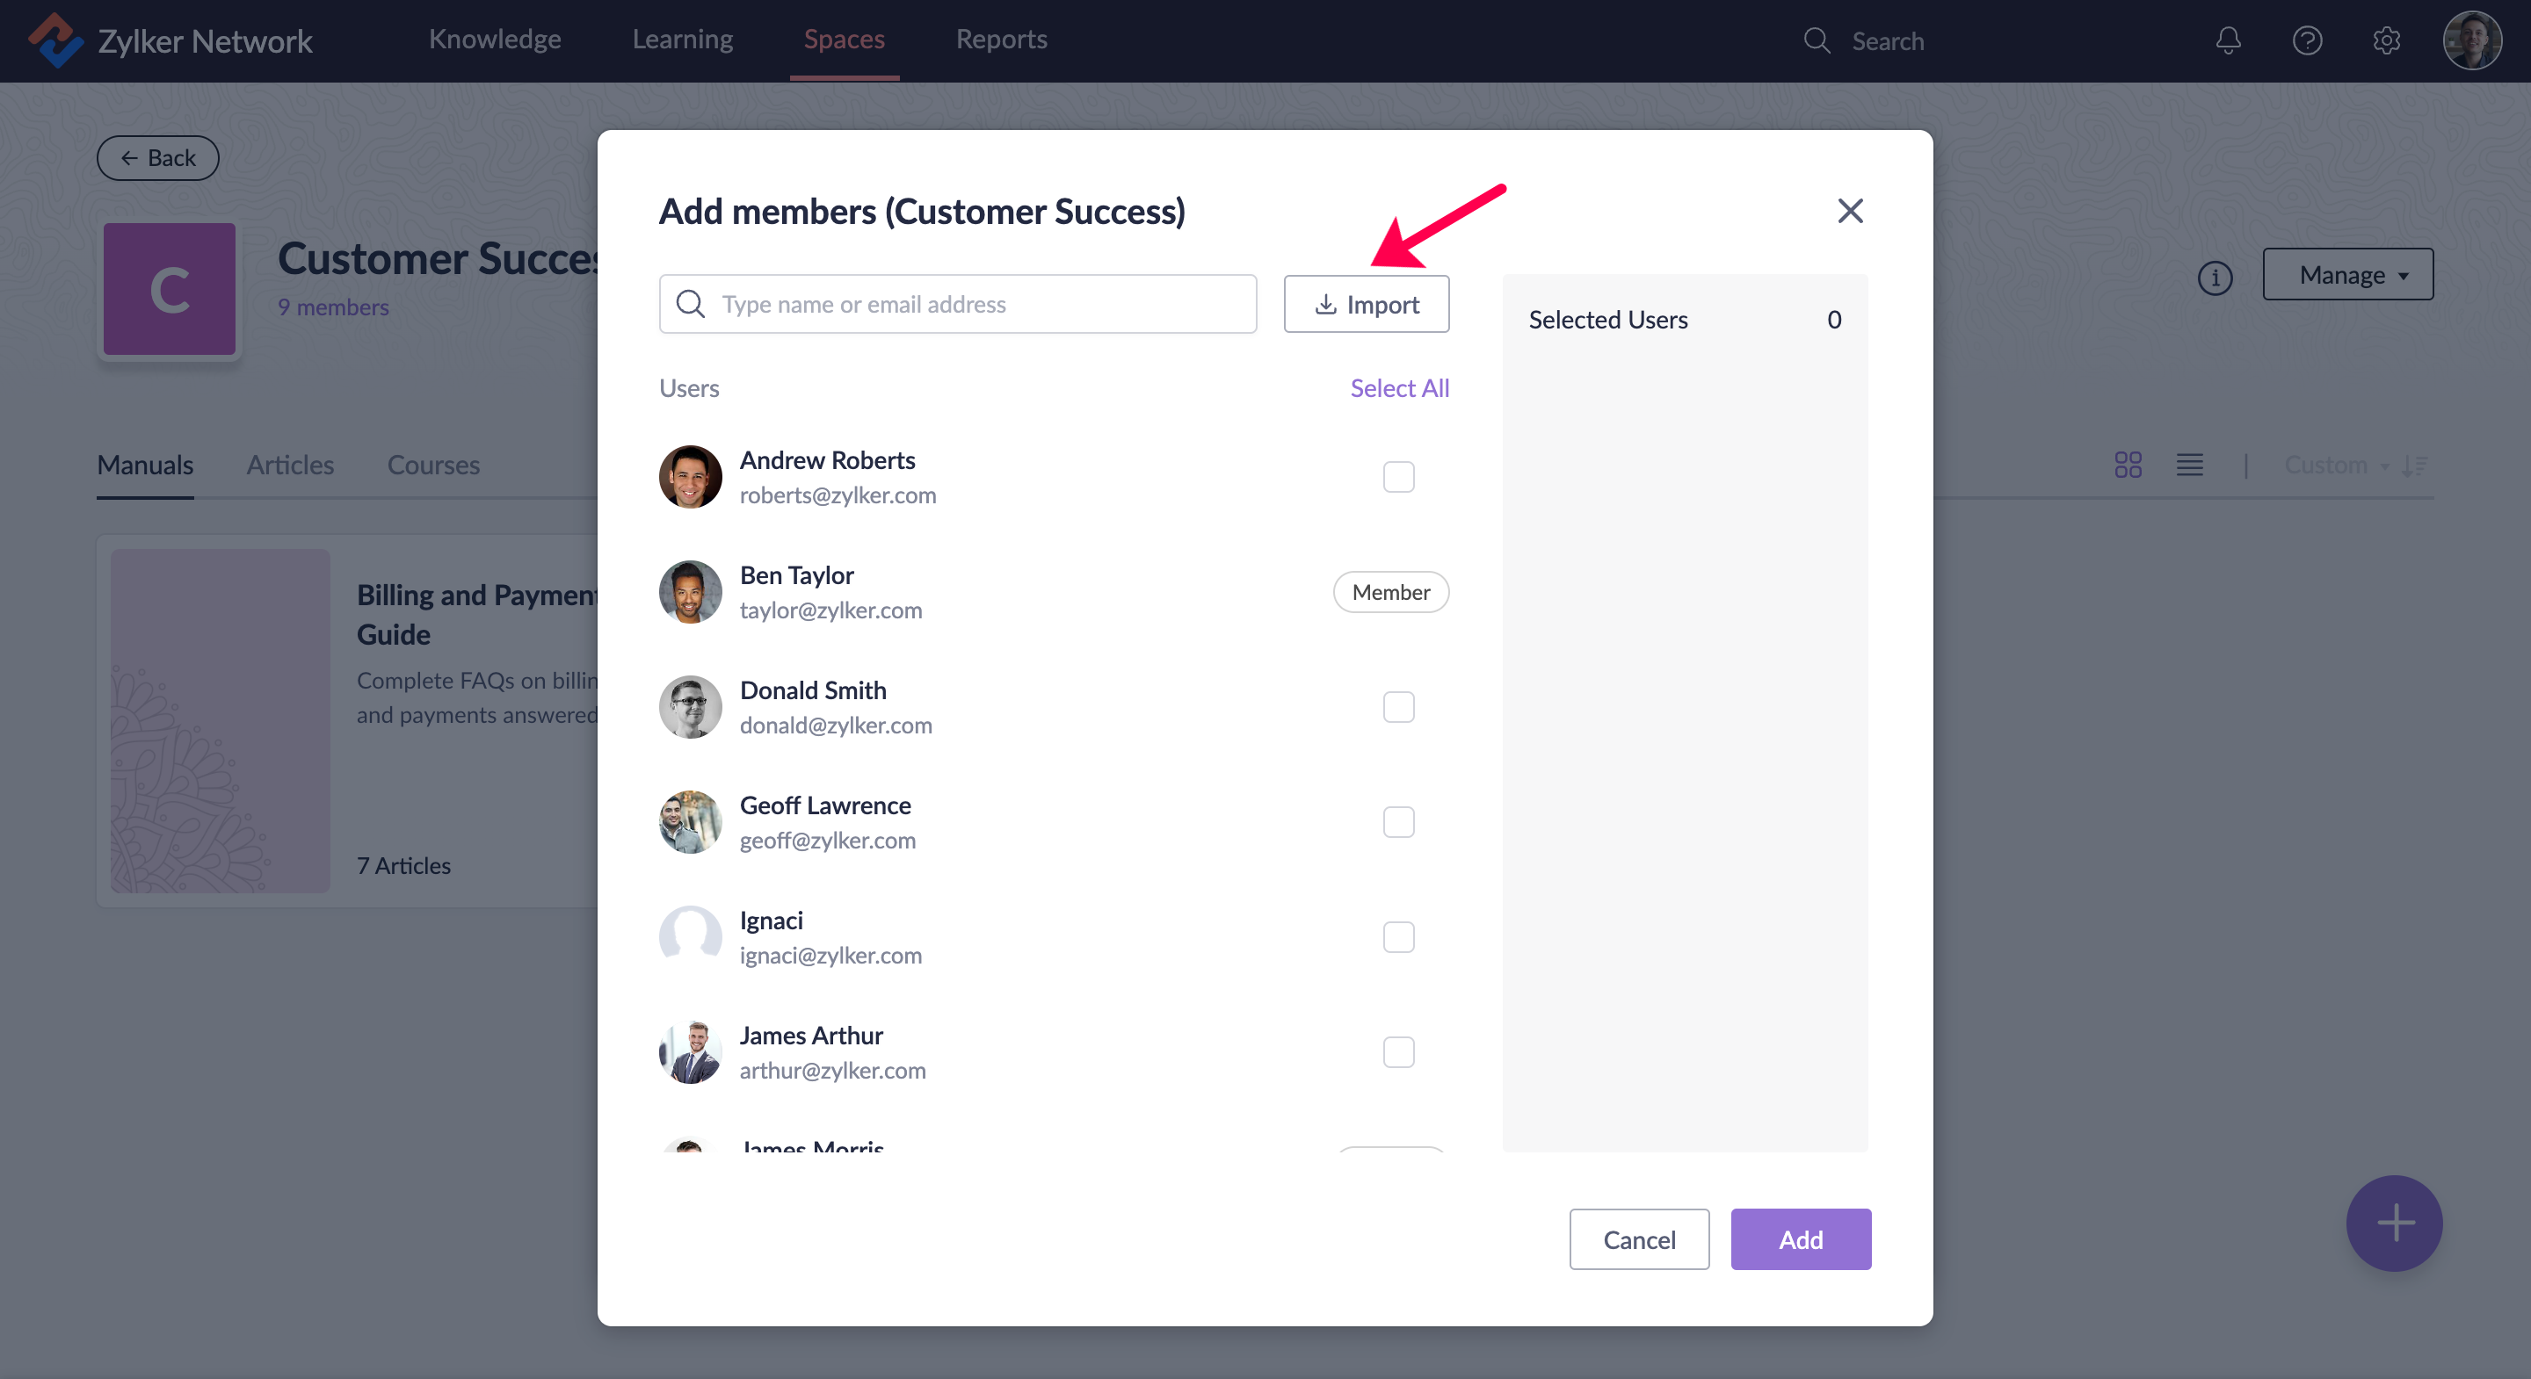This screenshot has width=2531, height=1379.
Task: Click the space info icon
Action: 2215,278
